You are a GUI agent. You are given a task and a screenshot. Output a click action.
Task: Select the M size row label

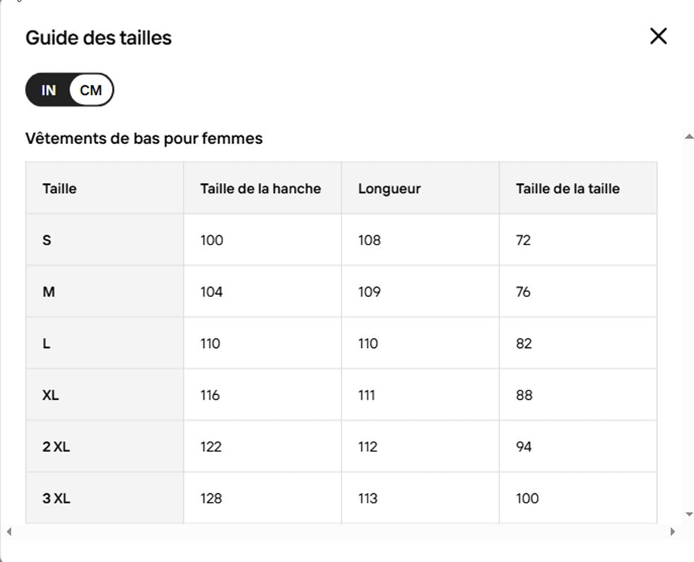(49, 292)
